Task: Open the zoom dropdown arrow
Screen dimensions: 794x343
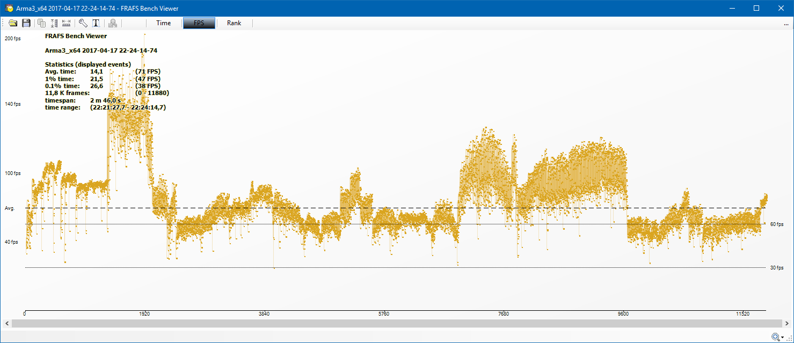Action: (783, 338)
